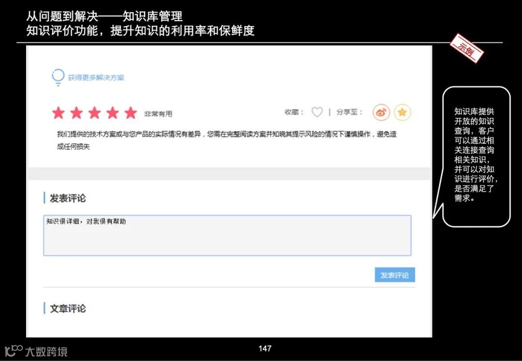This screenshot has height=361, width=522.
Task: Submit with the blue 发表评论 button
Action: point(395,275)
